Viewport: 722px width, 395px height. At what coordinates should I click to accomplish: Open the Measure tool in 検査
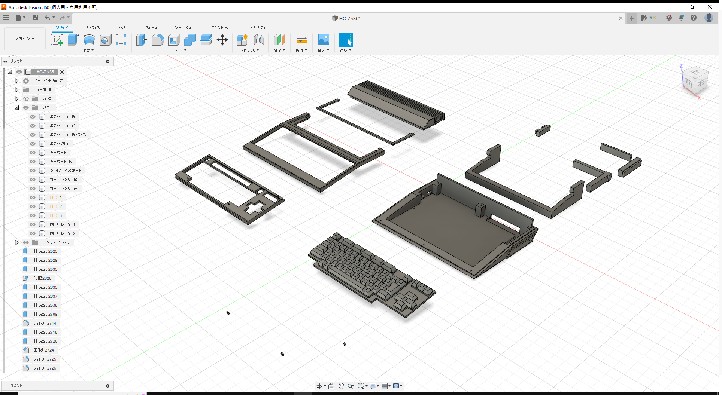coord(301,39)
